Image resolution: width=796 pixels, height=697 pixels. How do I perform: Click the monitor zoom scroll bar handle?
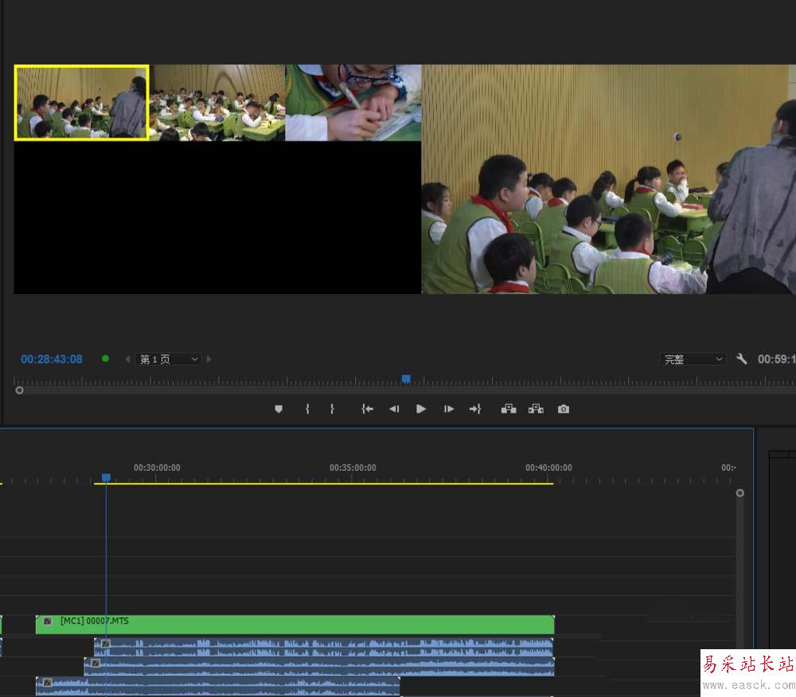coord(19,390)
